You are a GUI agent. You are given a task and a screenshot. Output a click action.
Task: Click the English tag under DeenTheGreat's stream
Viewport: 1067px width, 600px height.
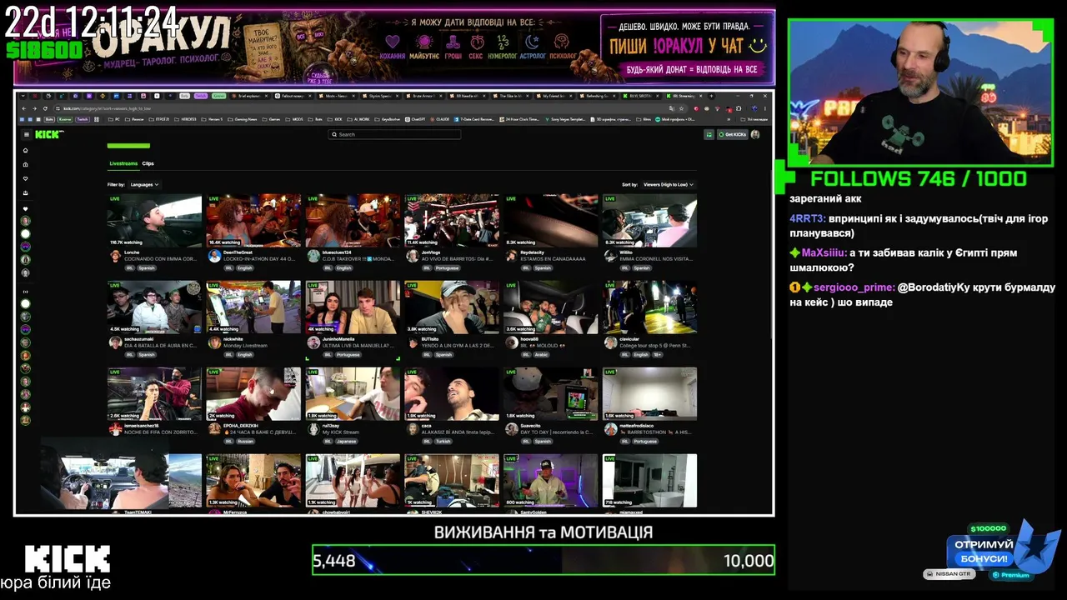pos(244,267)
